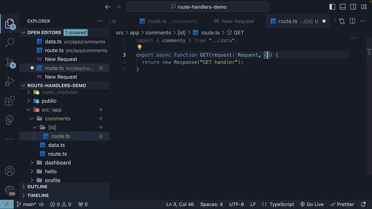This screenshot has height=209, width=372.
Task: Open data.ts in the Open Editors list
Action: pos(65,42)
